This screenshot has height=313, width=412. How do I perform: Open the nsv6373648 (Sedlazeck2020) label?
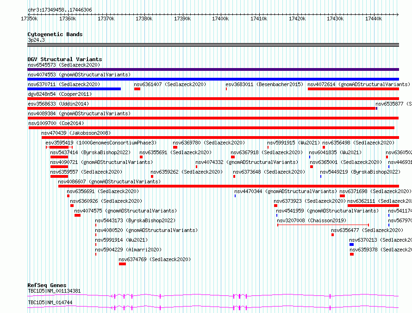click(269, 172)
